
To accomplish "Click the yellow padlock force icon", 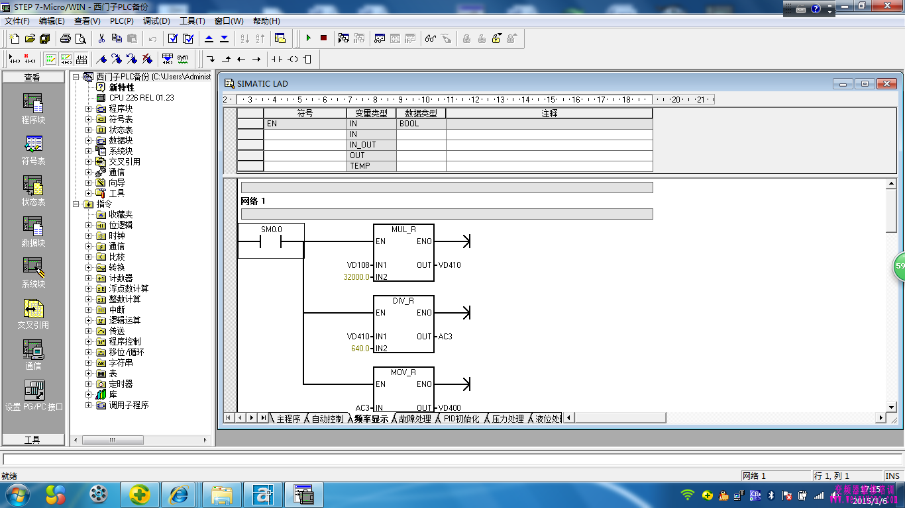I will click(497, 38).
